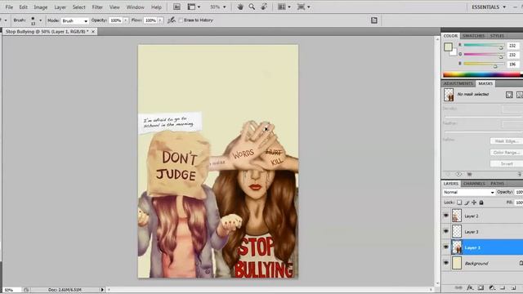Check the Erase to History checkbox
Viewport: 523px width, 294px height.
click(181, 20)
